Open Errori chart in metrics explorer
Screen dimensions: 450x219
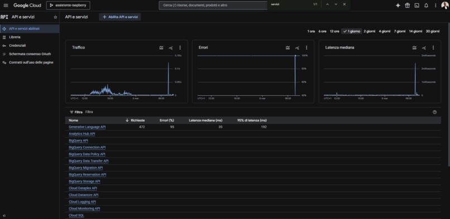click(x=298, y=48)
